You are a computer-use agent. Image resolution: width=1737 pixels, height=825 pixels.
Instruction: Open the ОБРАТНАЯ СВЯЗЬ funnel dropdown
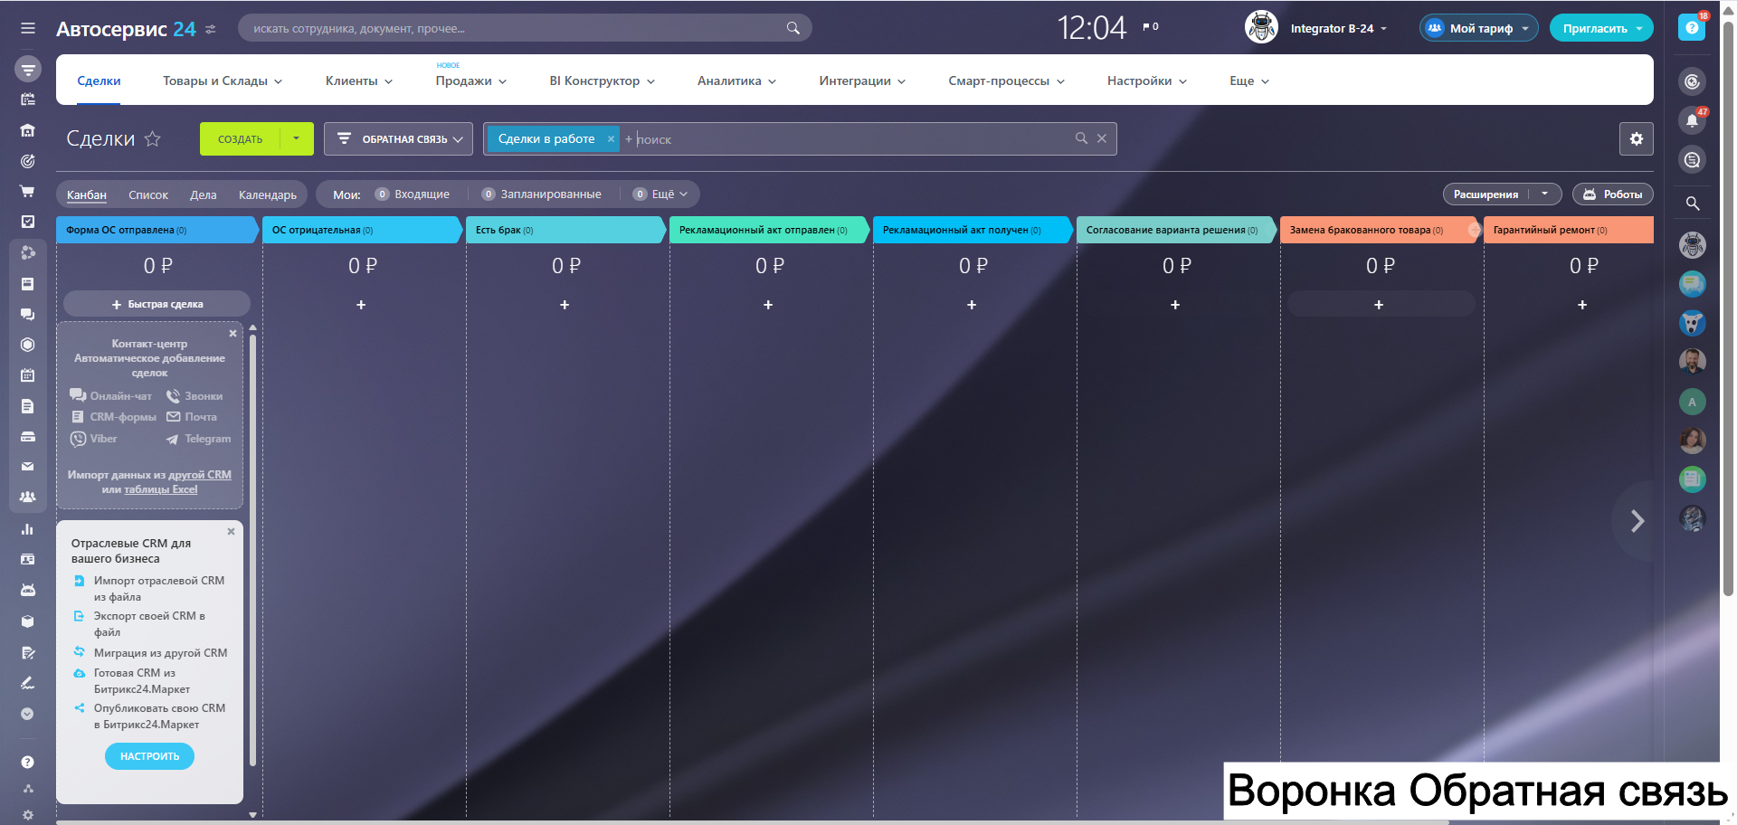[x=399, y=138]
